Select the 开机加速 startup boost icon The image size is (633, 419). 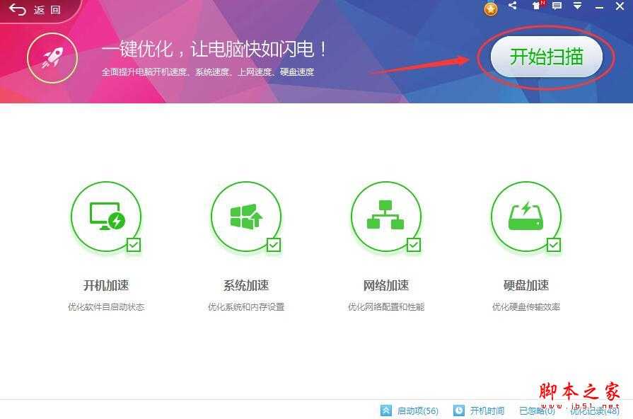[105, 217]
